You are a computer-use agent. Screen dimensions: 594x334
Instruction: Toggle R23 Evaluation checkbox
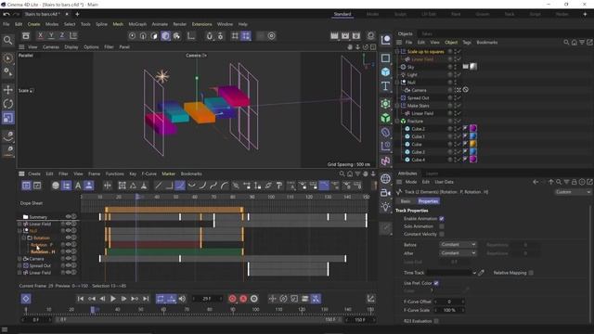pos(436,321)
